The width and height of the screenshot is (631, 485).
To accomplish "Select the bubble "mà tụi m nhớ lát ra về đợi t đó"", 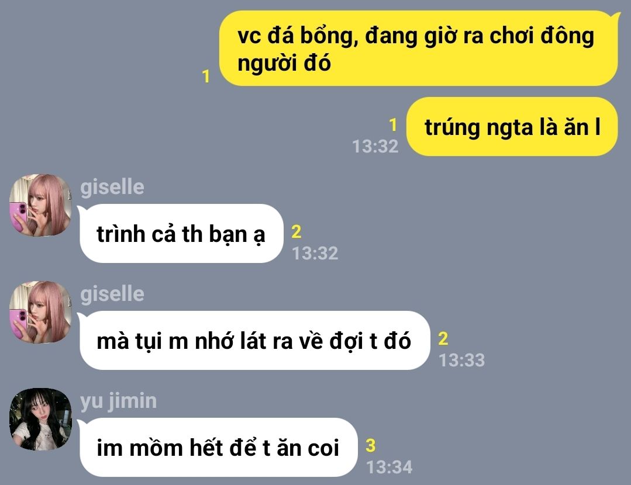I will click(x=255, y=341).
